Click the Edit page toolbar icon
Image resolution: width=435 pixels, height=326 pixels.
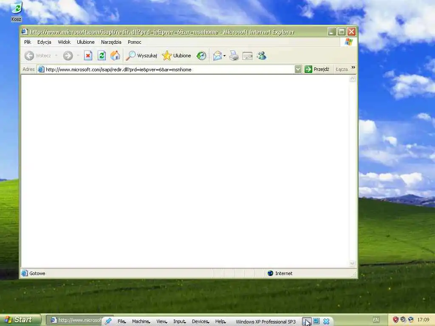(x=248, y=56)
